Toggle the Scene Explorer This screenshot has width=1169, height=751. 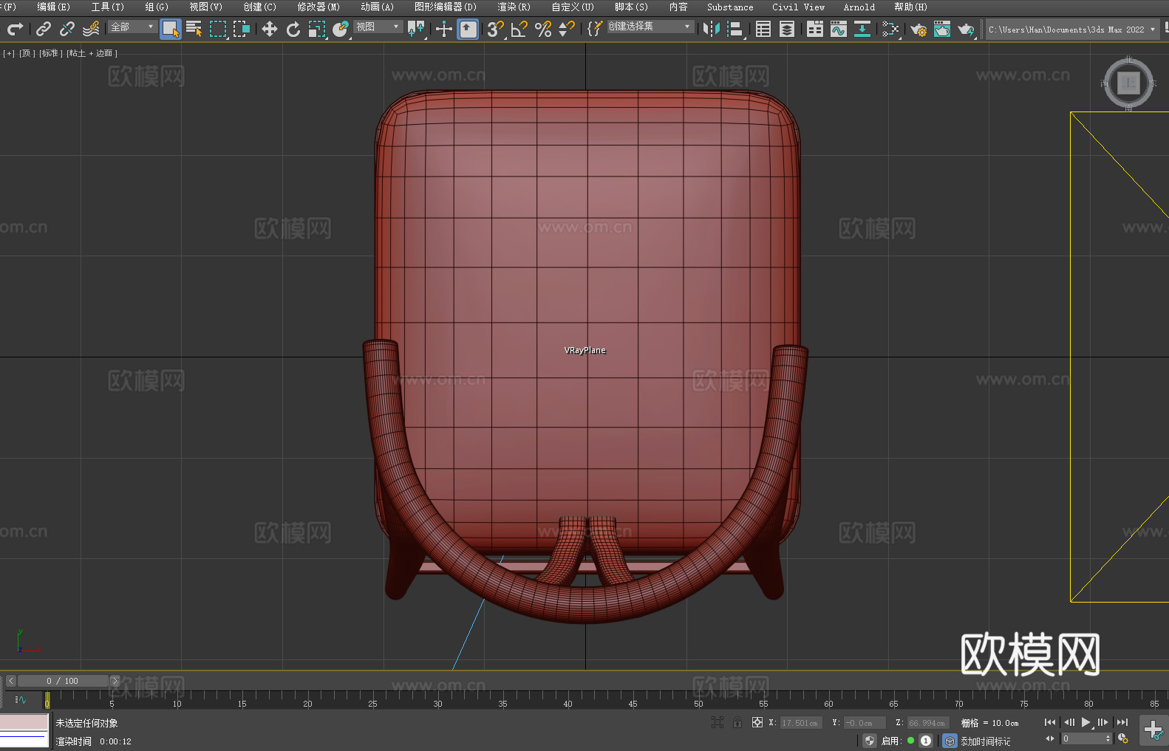[763, 29]
